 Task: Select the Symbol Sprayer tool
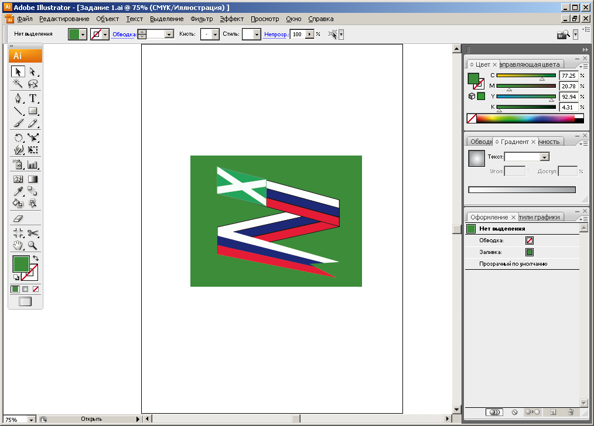(x=18, y=164)
